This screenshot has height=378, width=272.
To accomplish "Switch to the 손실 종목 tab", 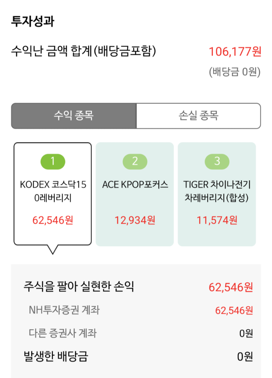I will (x=198, y=116).
